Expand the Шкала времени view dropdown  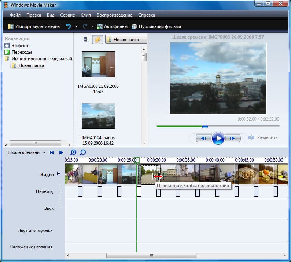(44, 152)
